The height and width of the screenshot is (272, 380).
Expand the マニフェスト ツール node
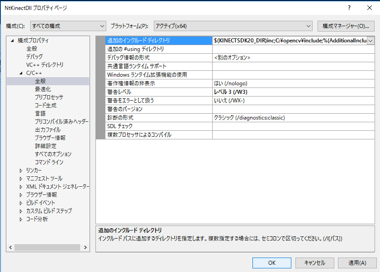pyautogui.click(x=21, y=179)
